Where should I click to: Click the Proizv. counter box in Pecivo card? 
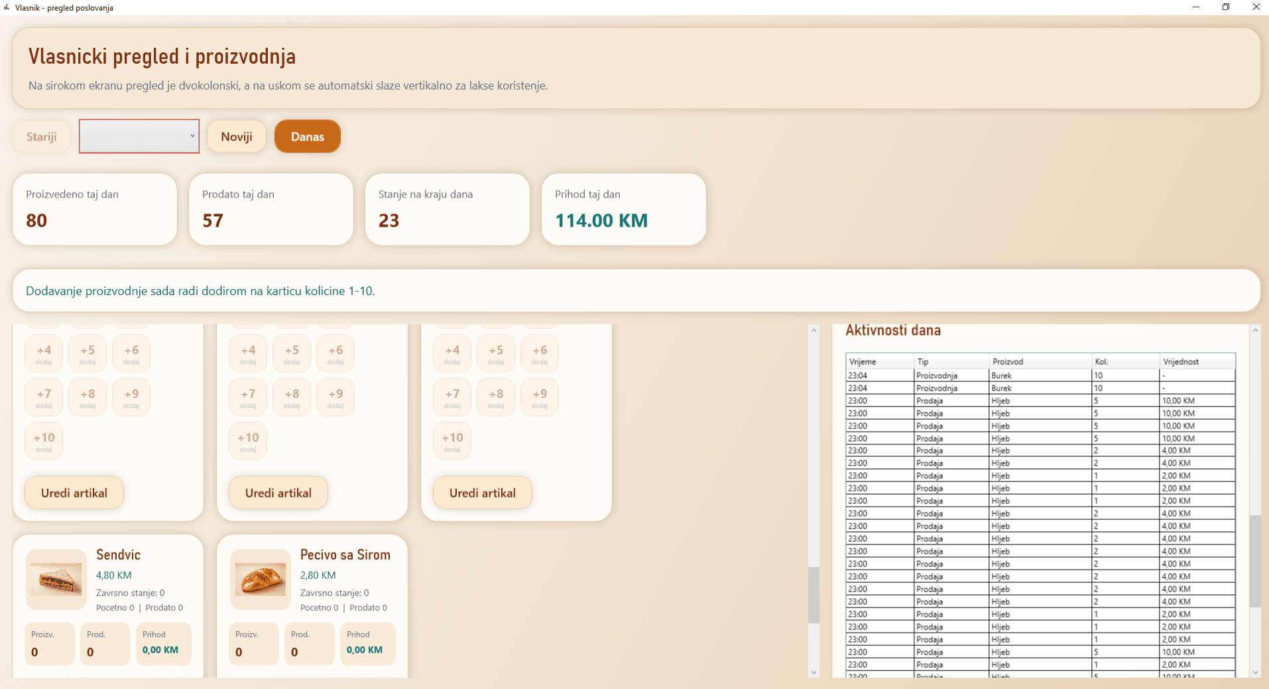(254, 643)
